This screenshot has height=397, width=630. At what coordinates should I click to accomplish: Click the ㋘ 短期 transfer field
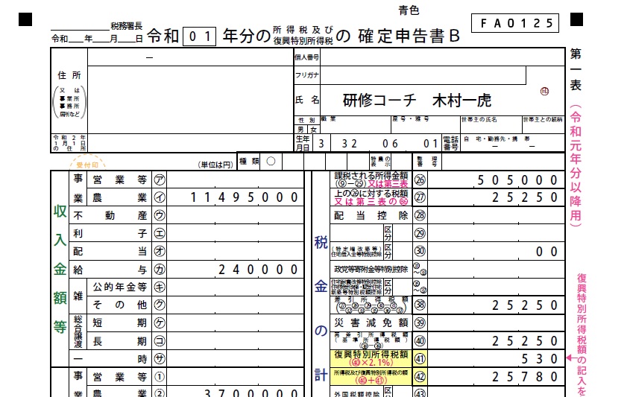235,323
